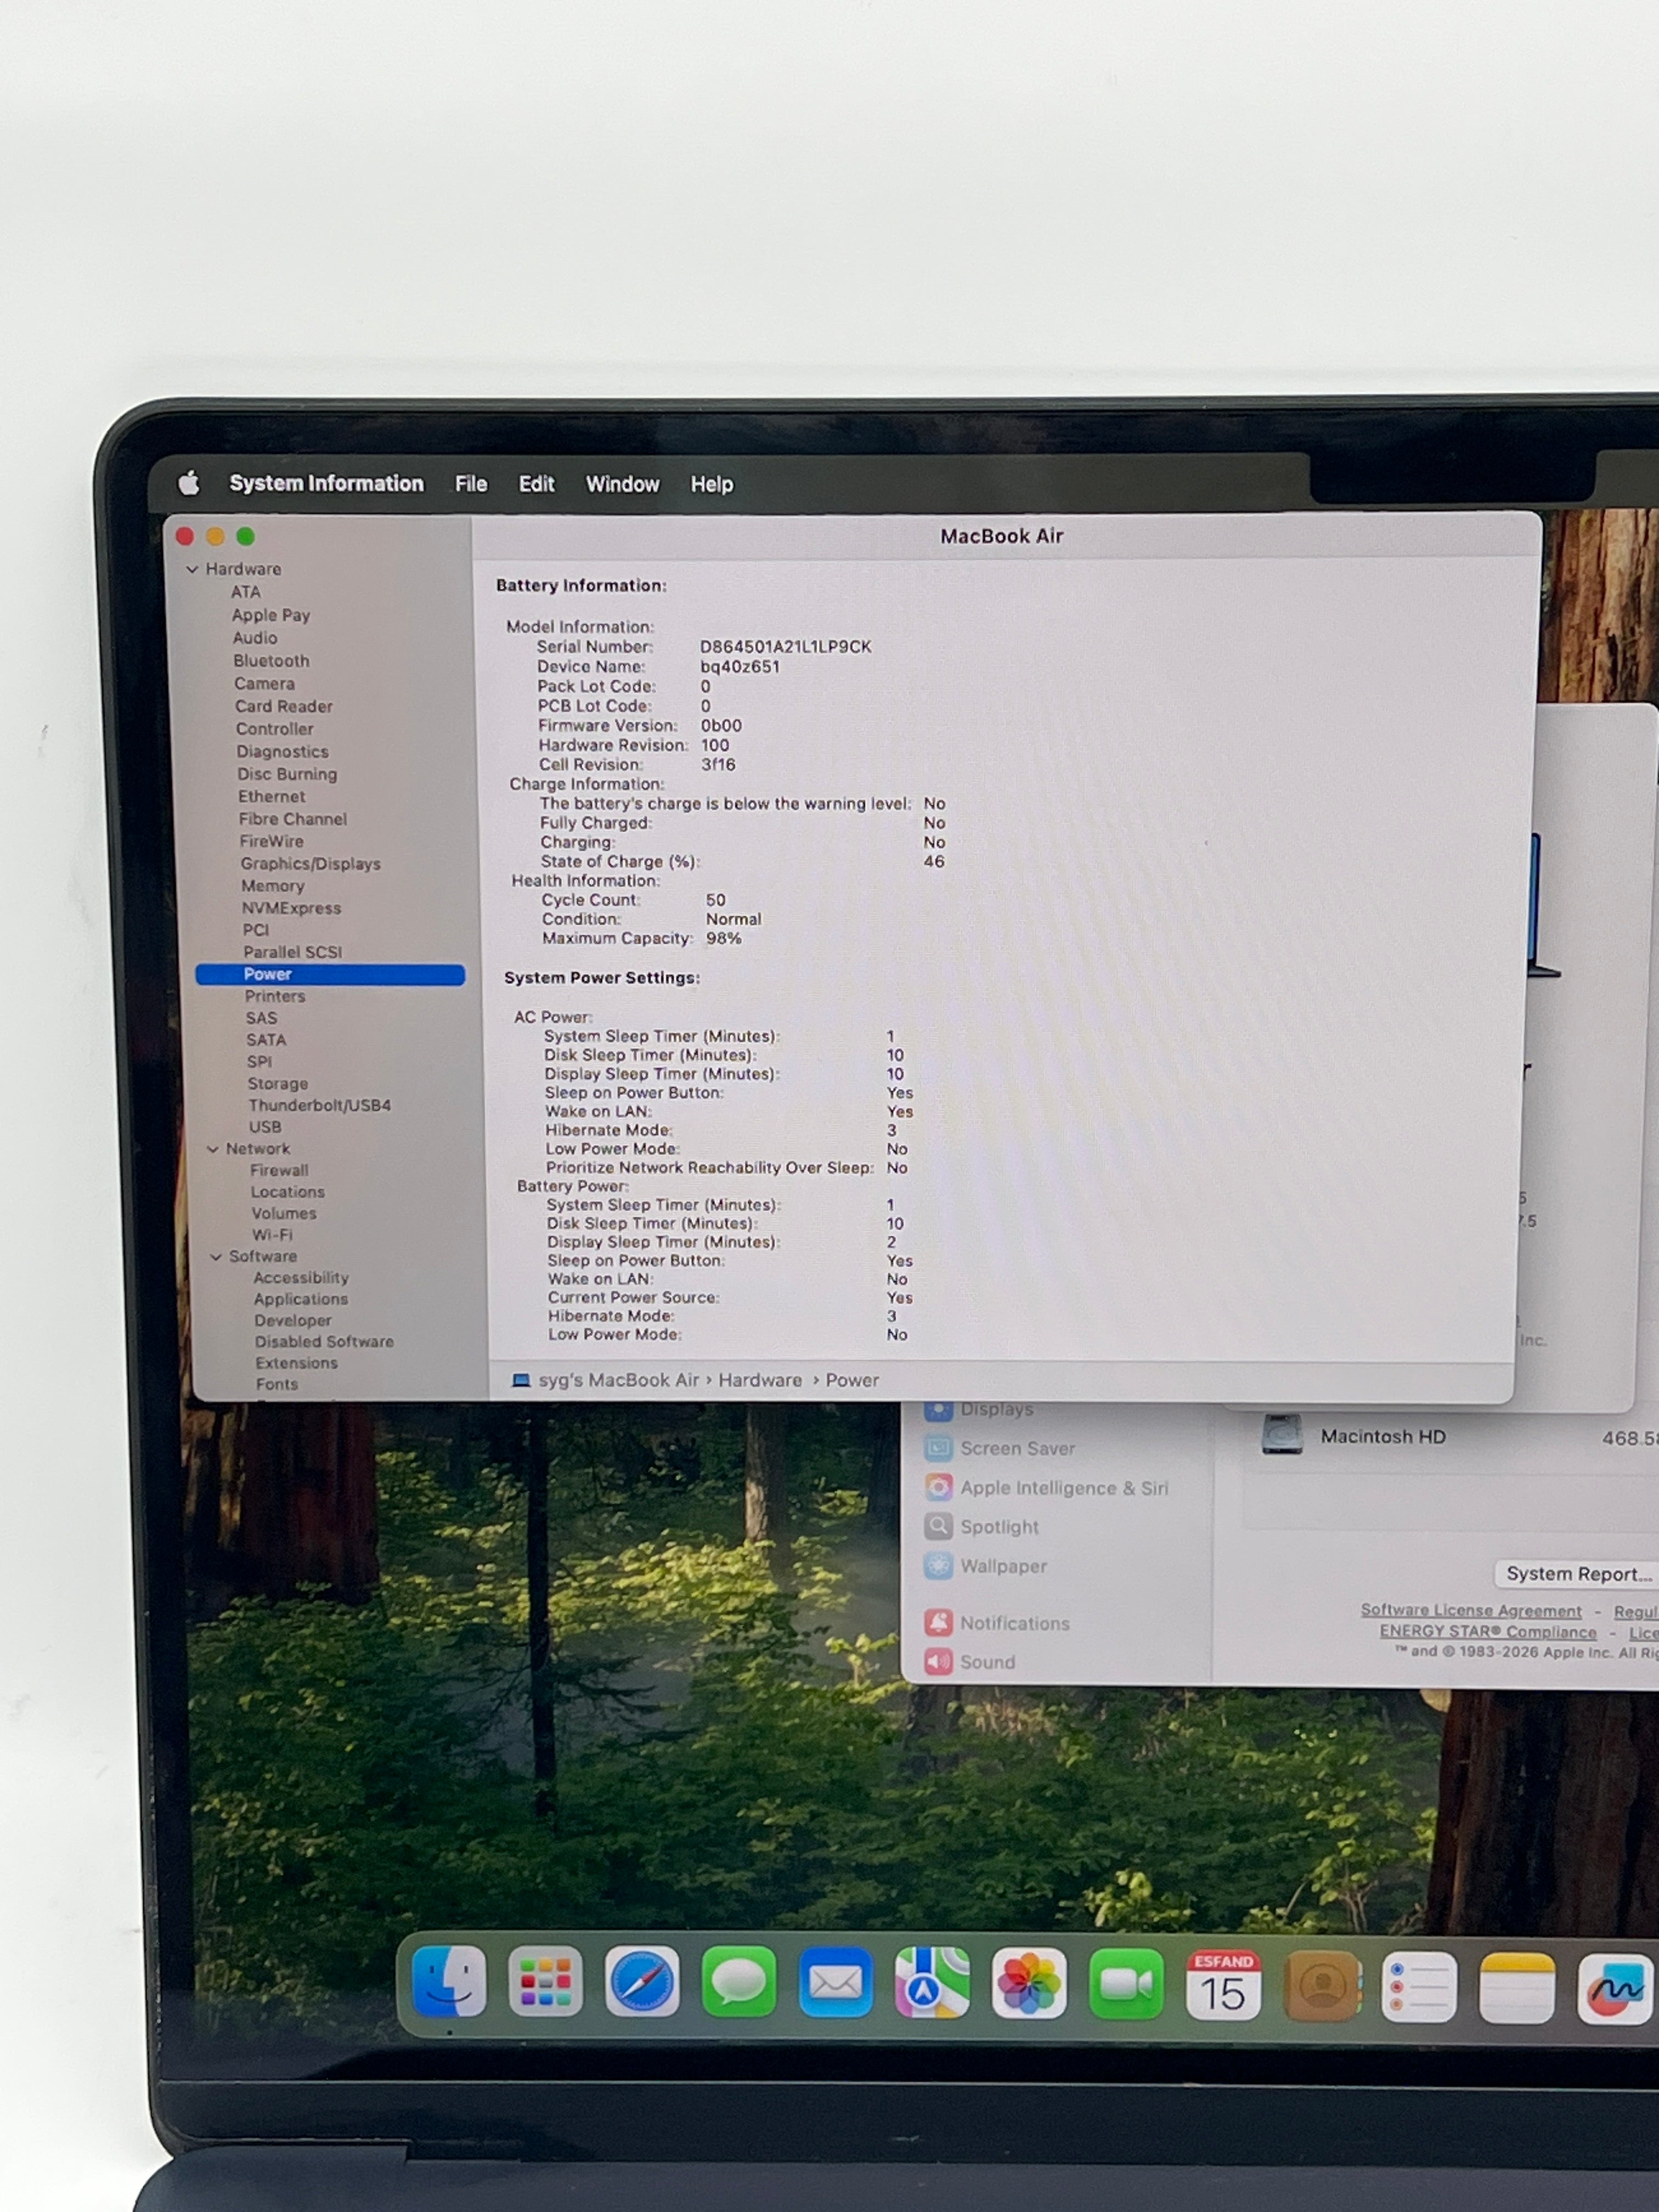Click Hardware in the bottom path bar
The image size is (1659, 2212).
click(760, 1380)
